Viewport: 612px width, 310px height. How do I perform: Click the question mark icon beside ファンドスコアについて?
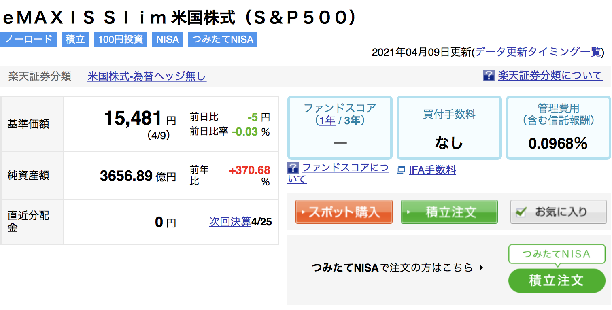click(x=293, y=168)
